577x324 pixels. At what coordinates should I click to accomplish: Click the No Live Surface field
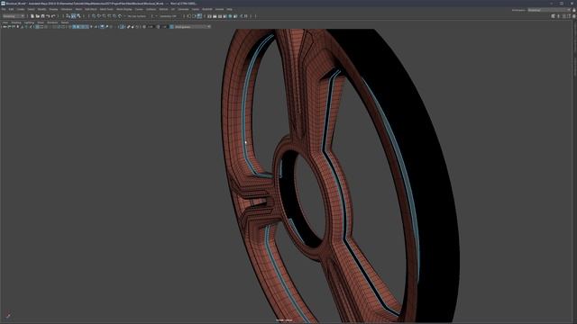pos(137,16)
